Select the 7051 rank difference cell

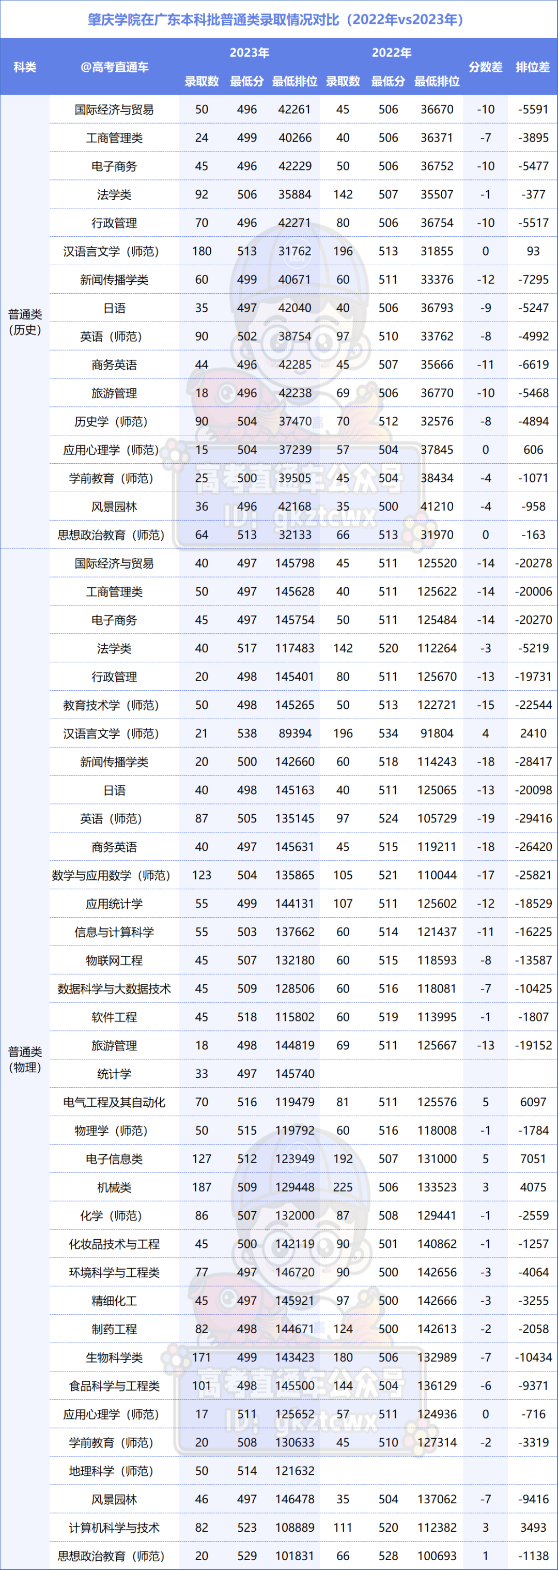click(533, 1159)
